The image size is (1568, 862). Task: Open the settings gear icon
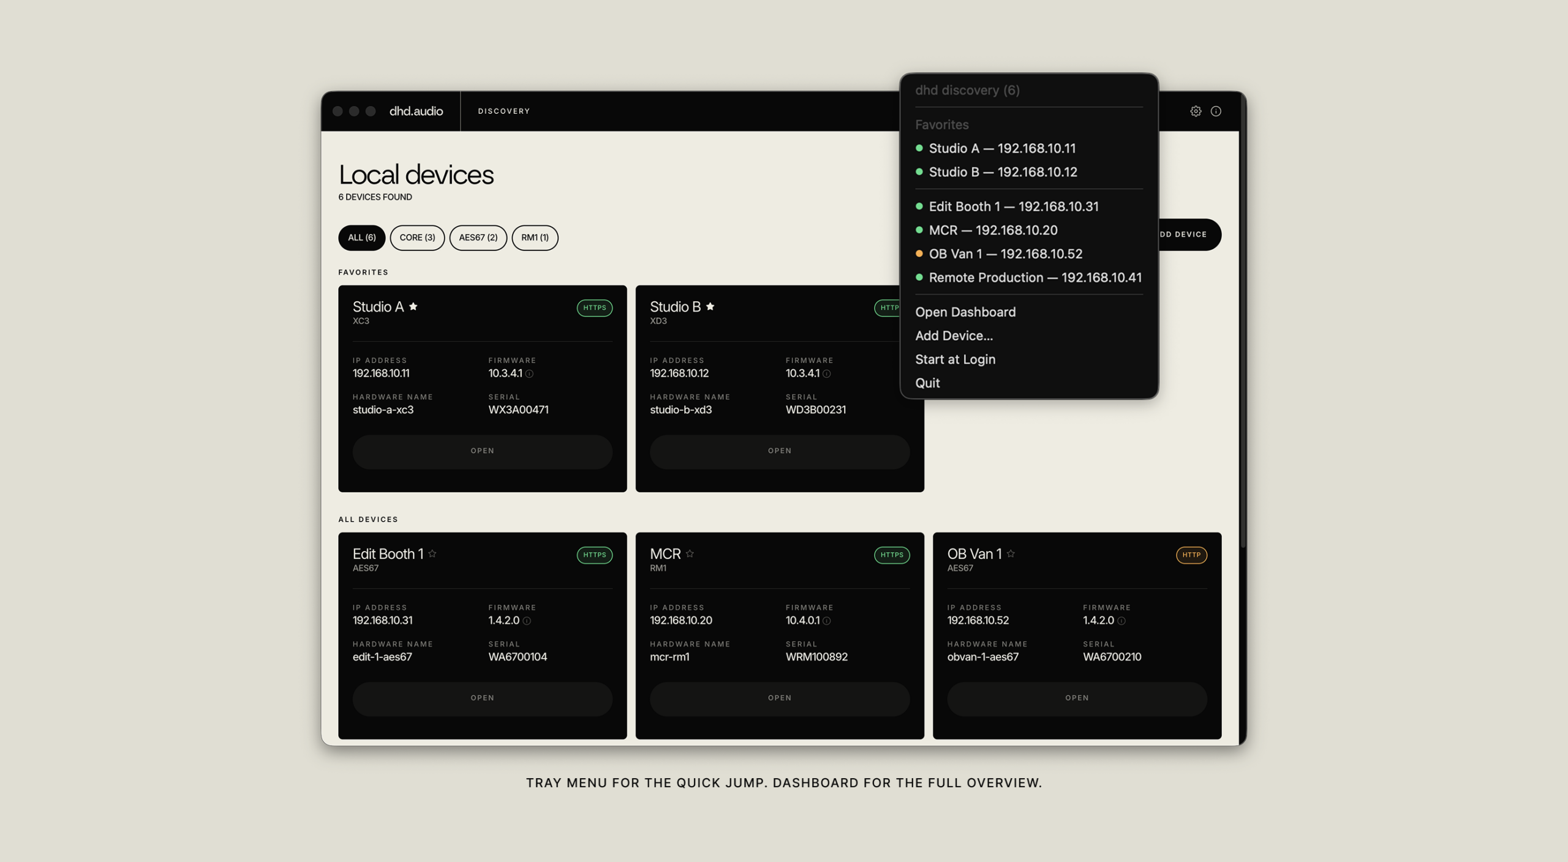tap(1195, 111)
